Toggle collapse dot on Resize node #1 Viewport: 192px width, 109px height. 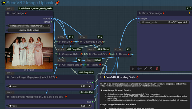tap(117, 54)
